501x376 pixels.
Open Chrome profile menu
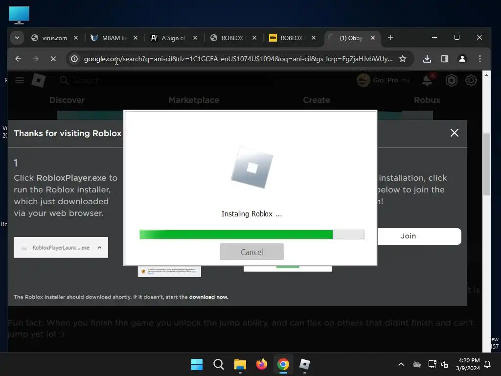pos(462,59)
